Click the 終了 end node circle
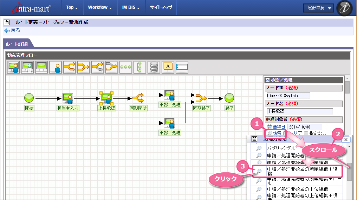 (229, 98)
